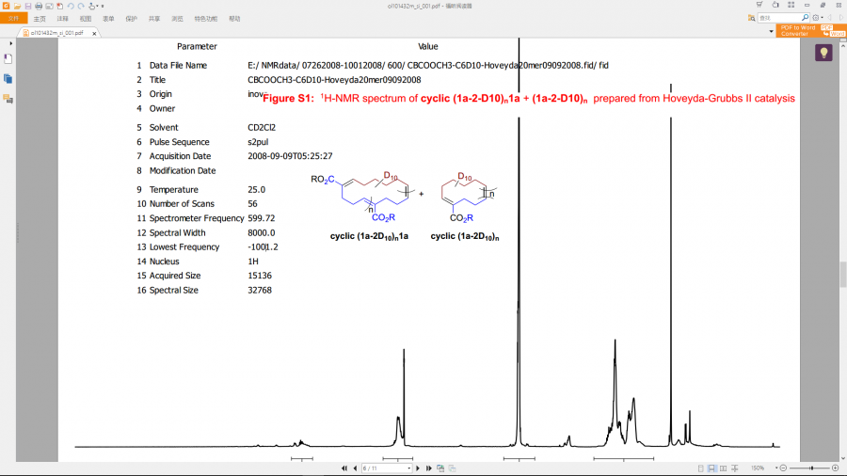Viewport: 847px width, 476px height.
Task: Open the search settings gear dropdown
Action: click(x=818, y=18)
